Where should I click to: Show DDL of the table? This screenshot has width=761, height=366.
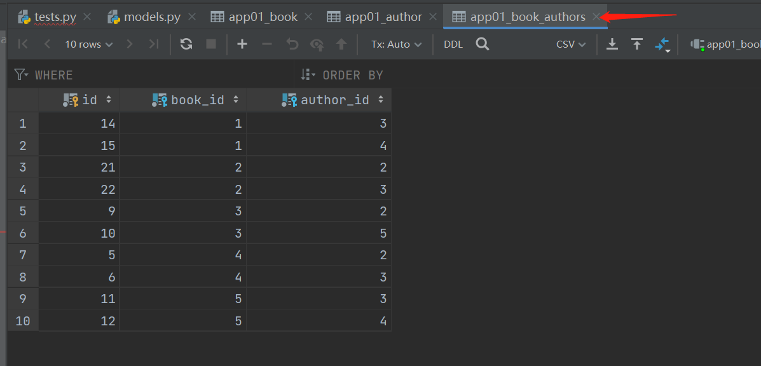[x=453, y=44]
